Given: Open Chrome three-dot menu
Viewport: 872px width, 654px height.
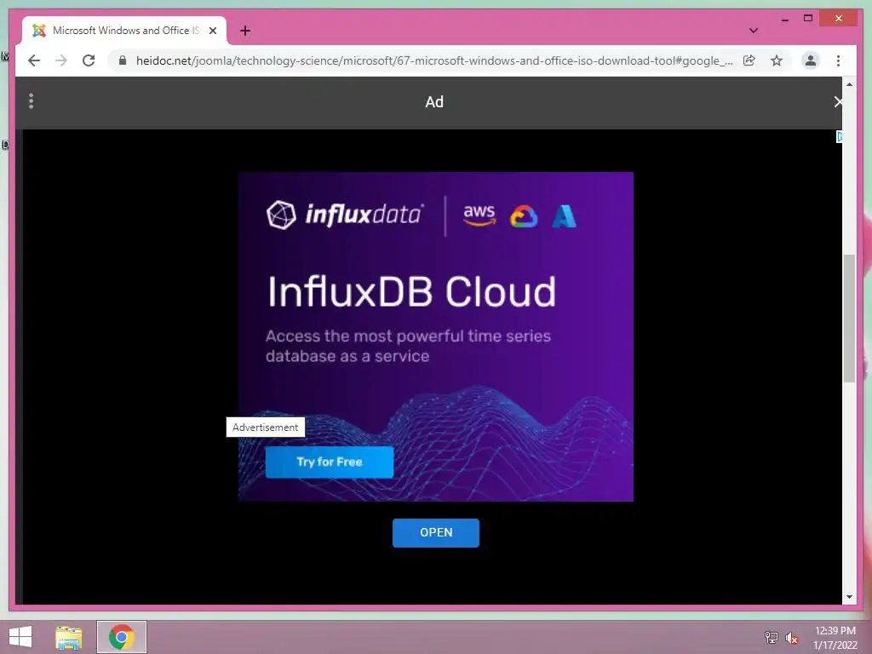Looking at the screenshot, I should [x=838, y=60].
